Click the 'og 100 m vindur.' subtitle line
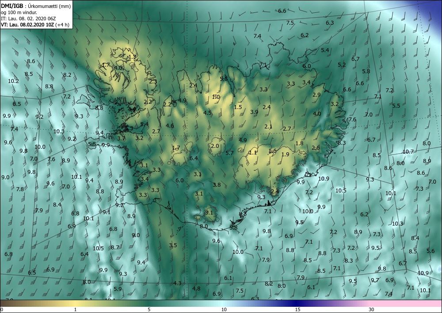The height and width of the screenshot is (313, 442). click(19, 12)
